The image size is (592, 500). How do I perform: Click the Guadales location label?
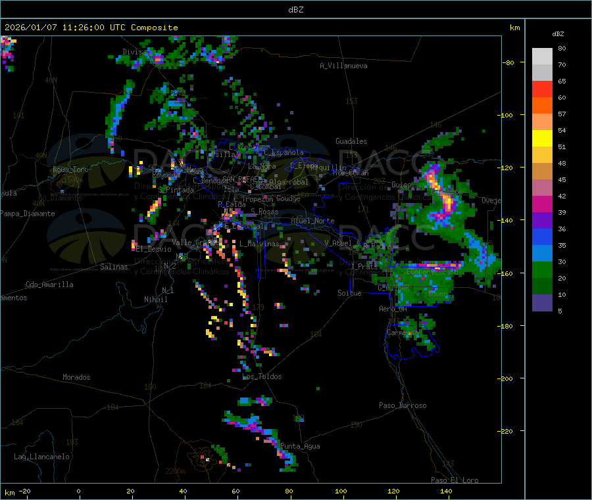pos(351,141)
